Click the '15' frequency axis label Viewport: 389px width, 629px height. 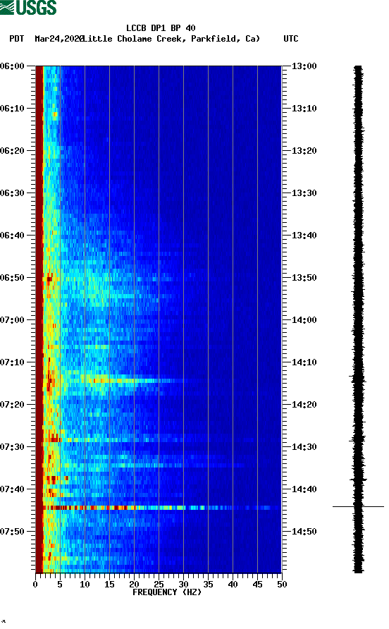pyautogui.click(x=109, y=585)
